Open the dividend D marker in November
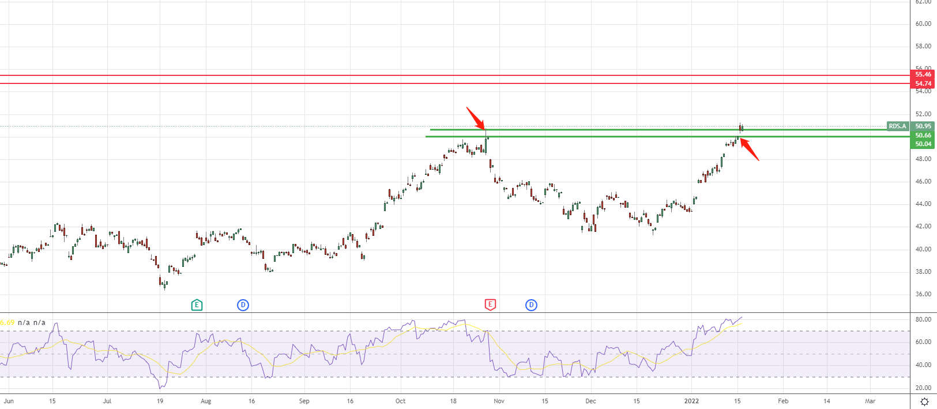 point(531,305)
